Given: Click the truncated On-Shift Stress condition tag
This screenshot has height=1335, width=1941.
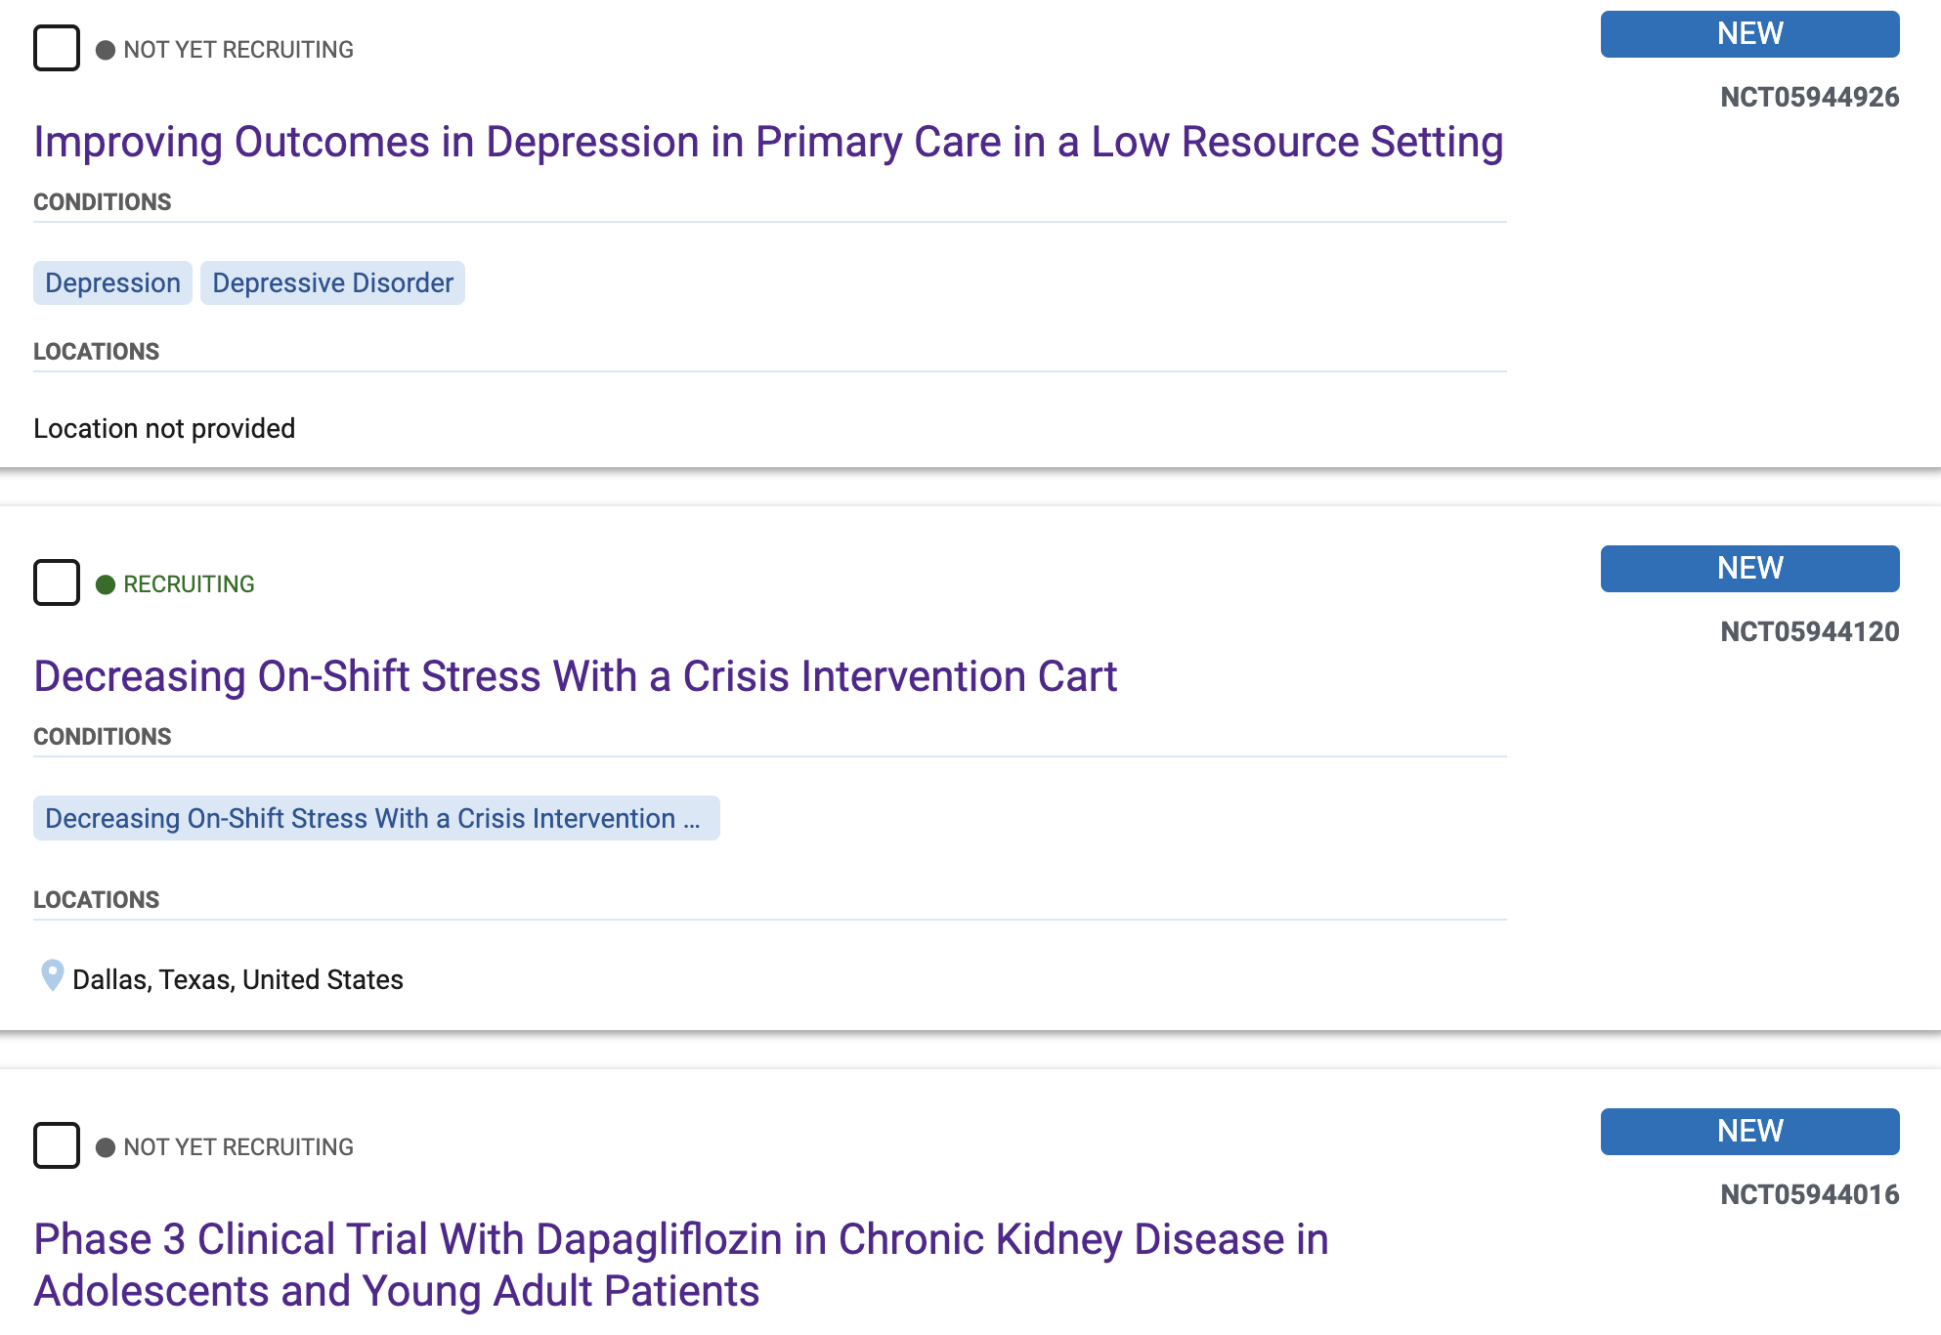Looking at the screenshot, I should tap(376, 819).
